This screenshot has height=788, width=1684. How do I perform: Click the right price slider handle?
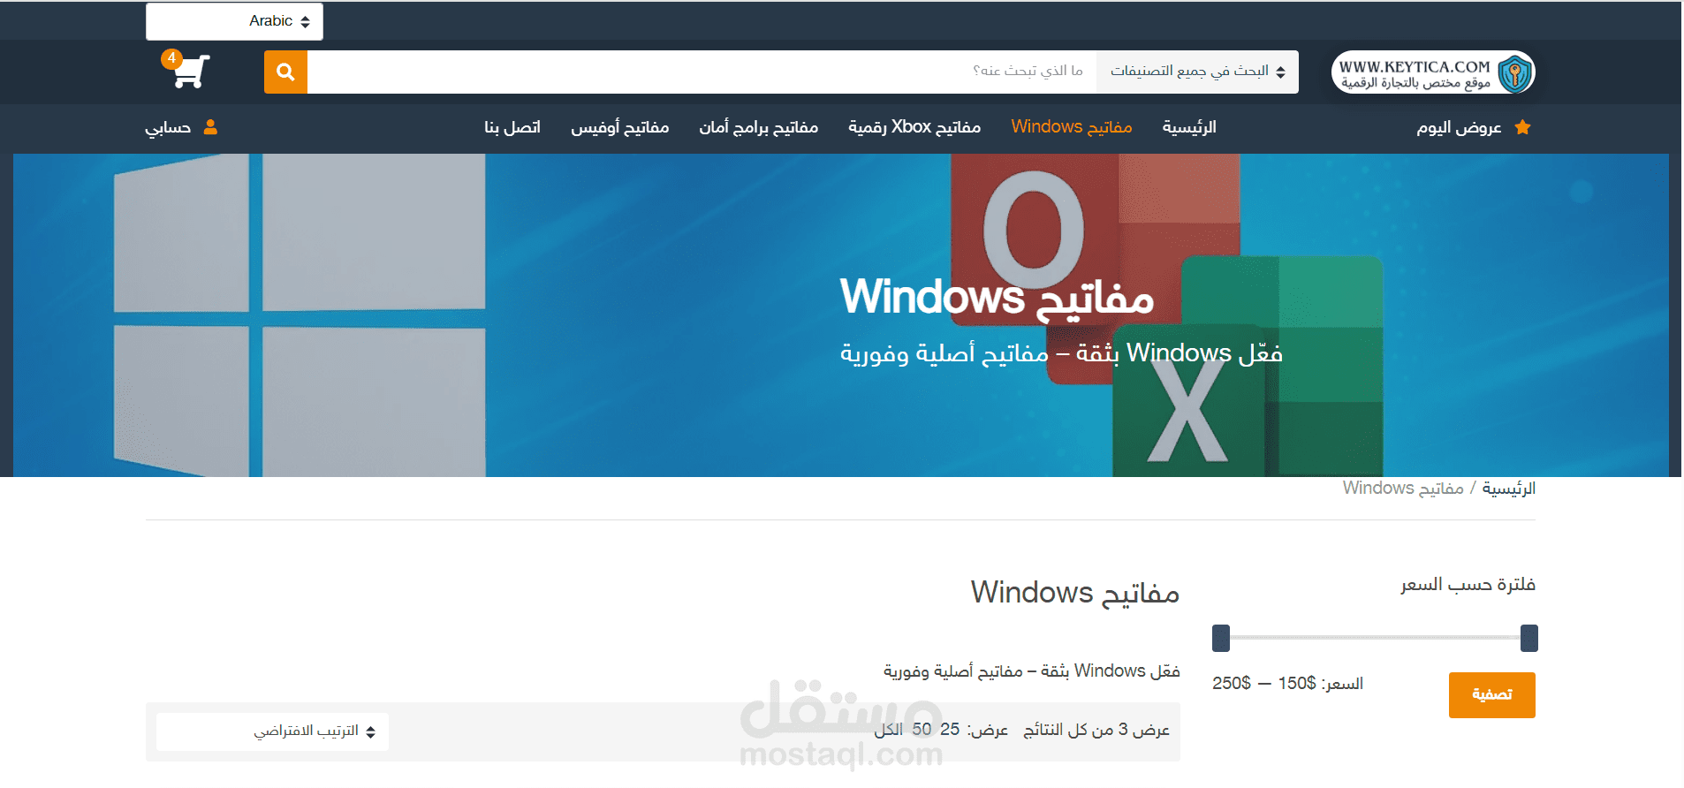click(1529, 638)
